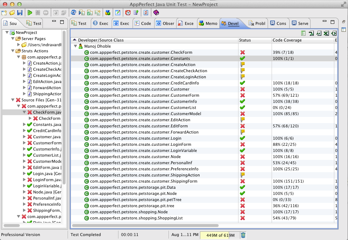This screenshot has height=240, width=348.
Task: Open the Obser tab
Action: [165, 23]
